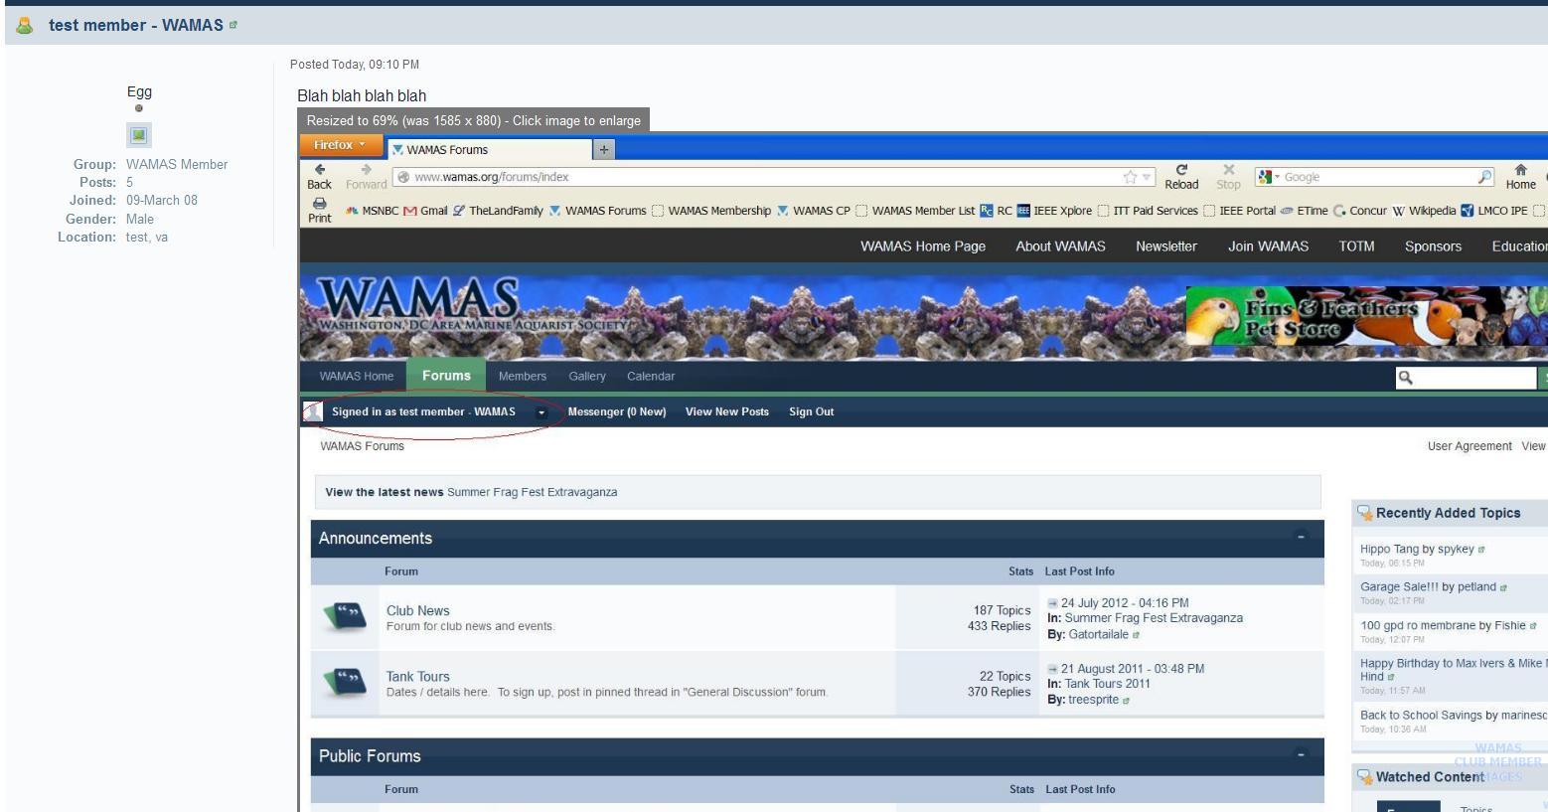Collapse the Announcements section
1548x812 pixels.
[1301, 538]
